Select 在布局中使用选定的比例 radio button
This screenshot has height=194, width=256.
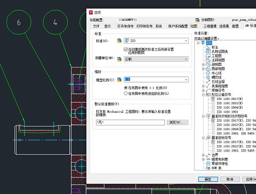tap(126, 94)
